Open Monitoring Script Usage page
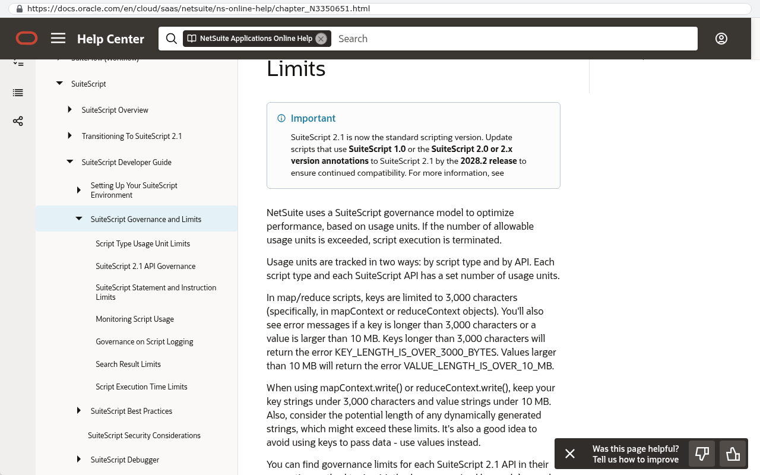 coord(135,319)
